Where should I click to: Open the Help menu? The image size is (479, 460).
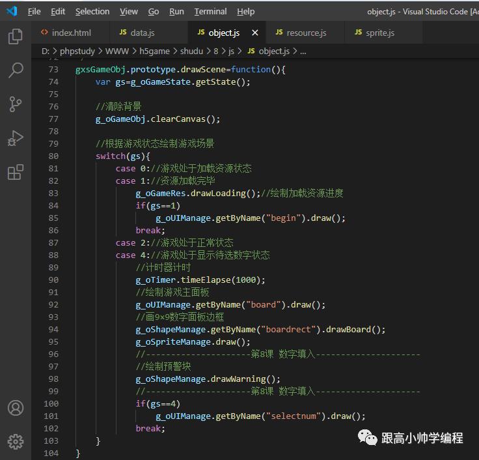[x=245, y=12]
